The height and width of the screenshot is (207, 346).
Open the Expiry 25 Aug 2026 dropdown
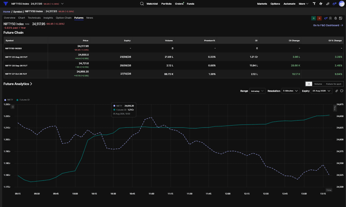tap(322, 91)
